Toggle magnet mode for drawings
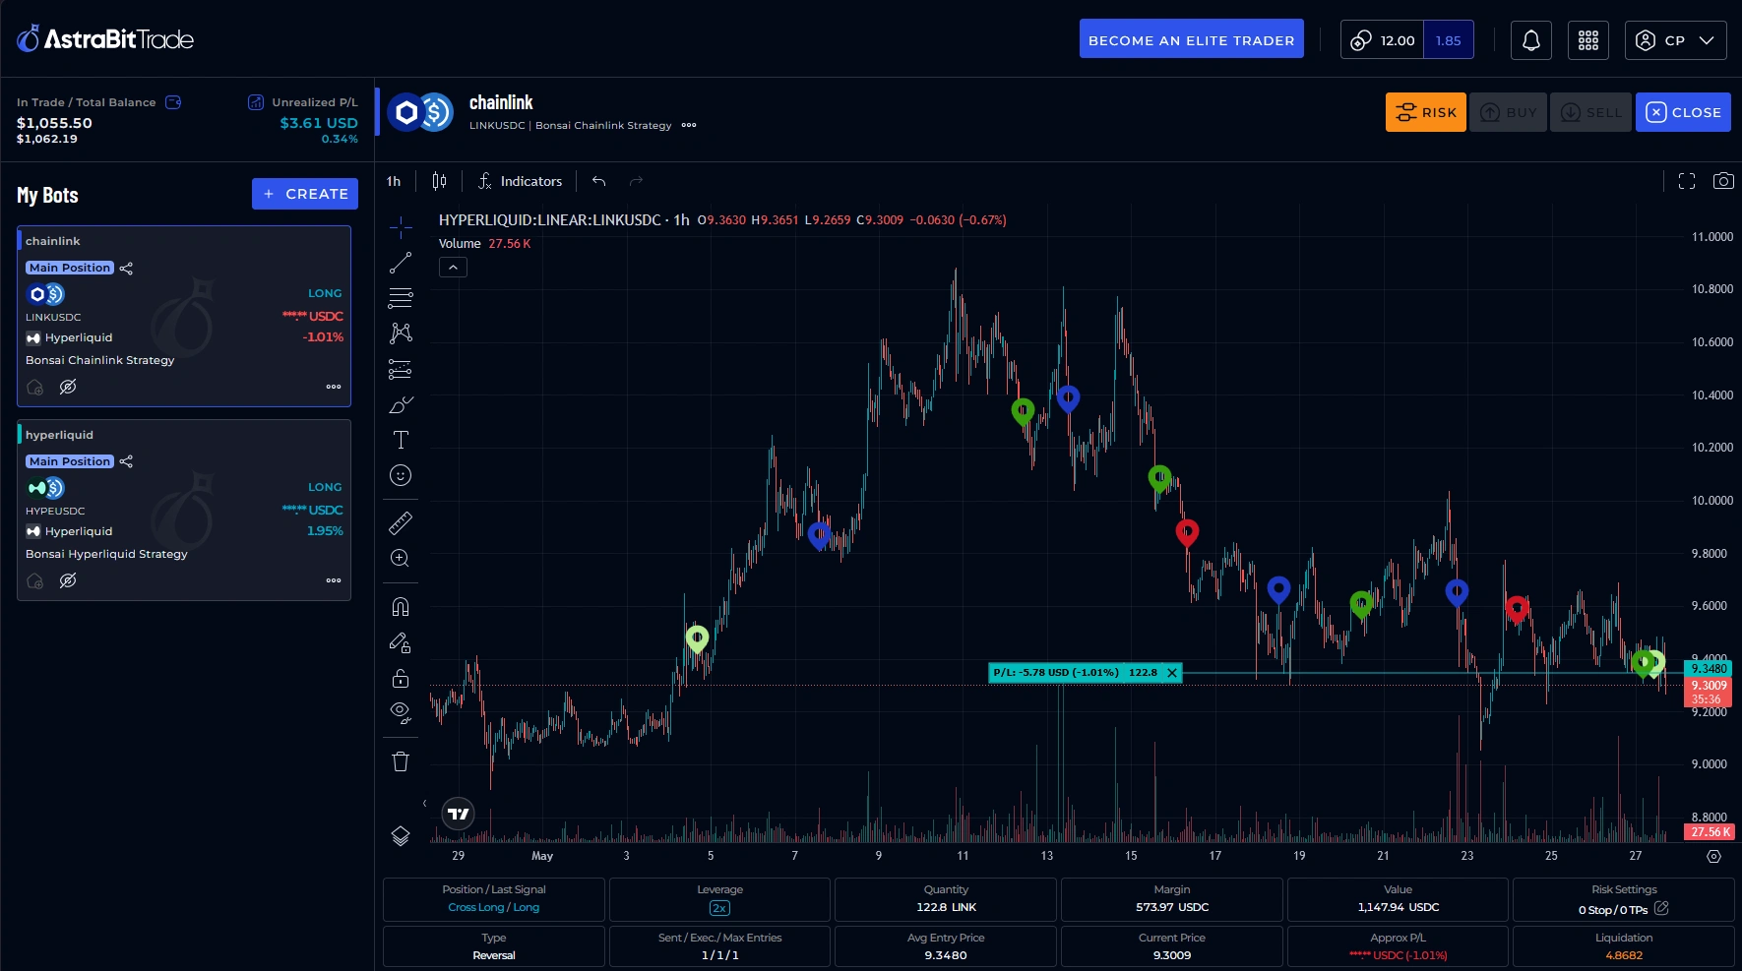Screen dimensions: 1742x971 pos(401,606)
